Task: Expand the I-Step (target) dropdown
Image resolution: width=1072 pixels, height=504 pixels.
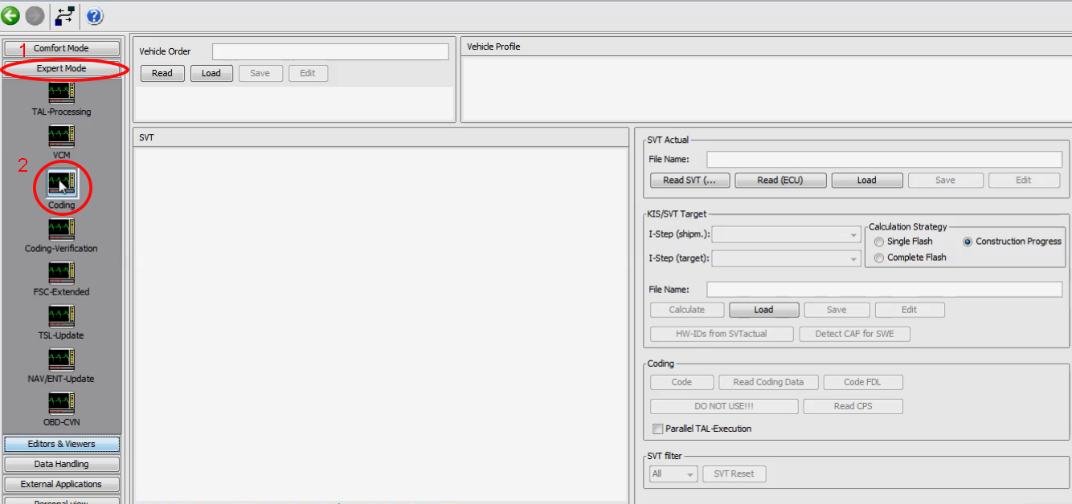Action: click(x=853, y=258)
